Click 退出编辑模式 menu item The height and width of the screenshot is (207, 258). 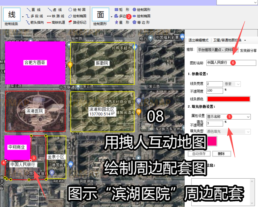click(198, 40)
